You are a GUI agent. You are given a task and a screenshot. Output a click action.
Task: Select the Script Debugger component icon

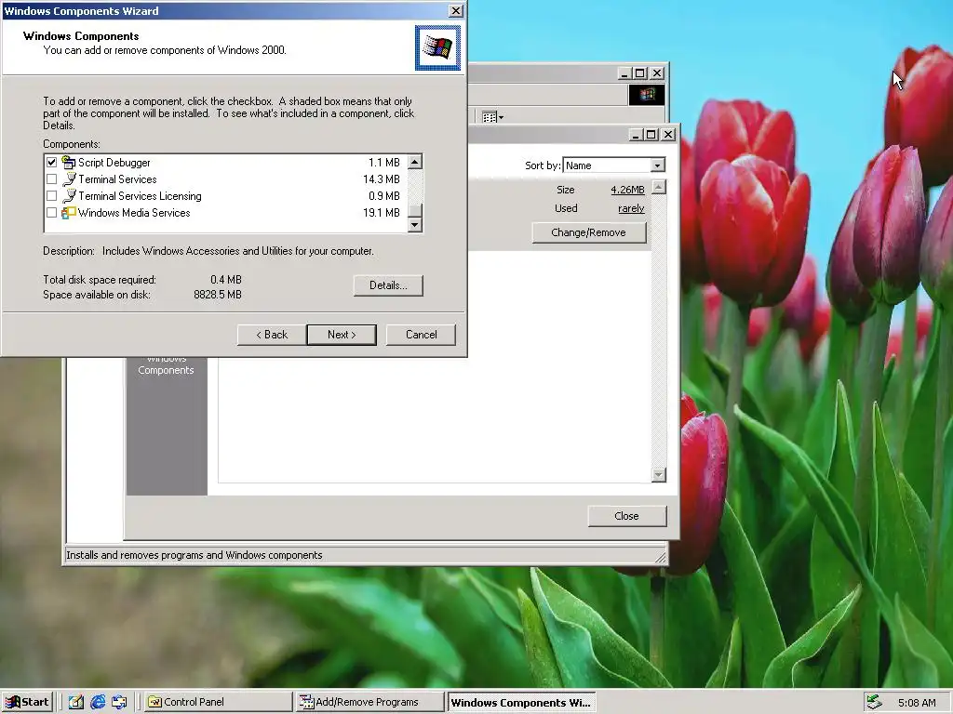click(x=69, y=162)
